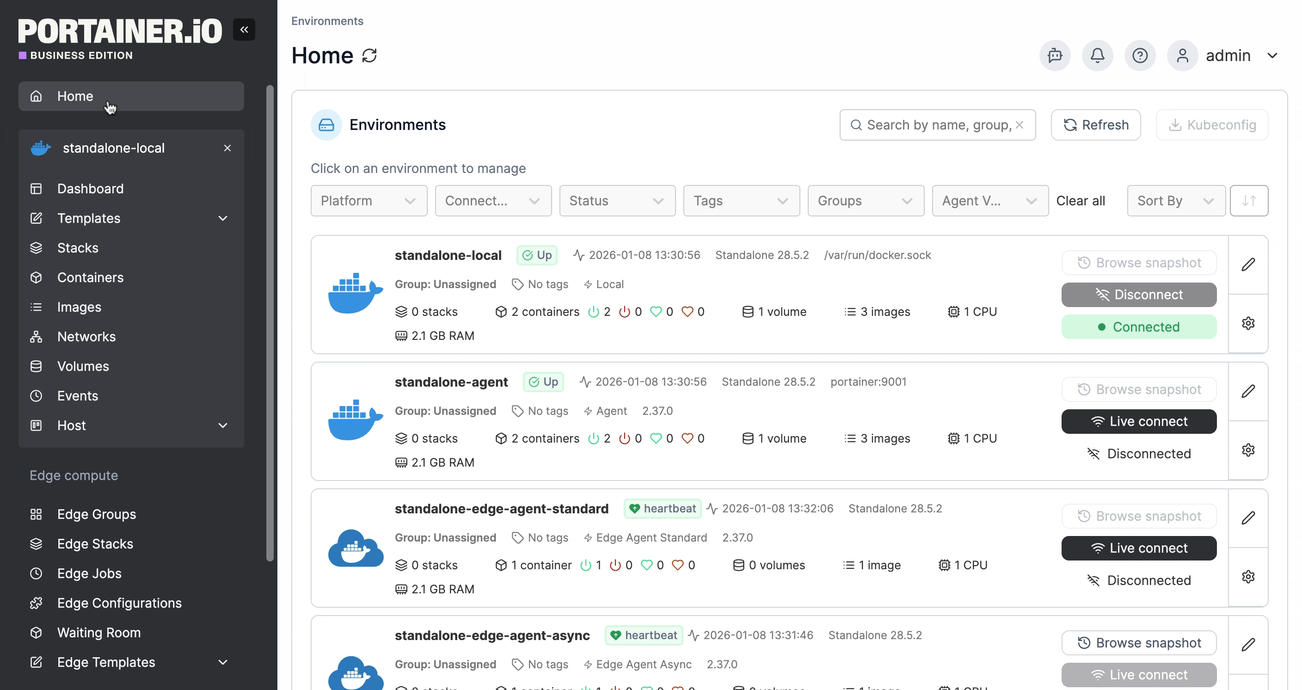Edit standalone-local with the pencil icon
Screen dimensions: 1302x690
(x=1247, y=265)
